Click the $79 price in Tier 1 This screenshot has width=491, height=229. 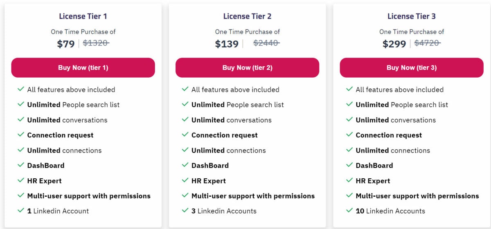coord(66,44)
